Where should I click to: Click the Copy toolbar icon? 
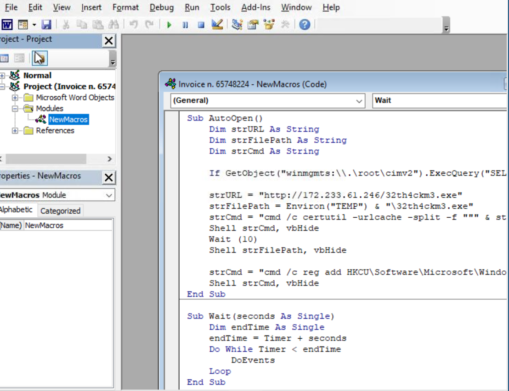tap(81, 25)
